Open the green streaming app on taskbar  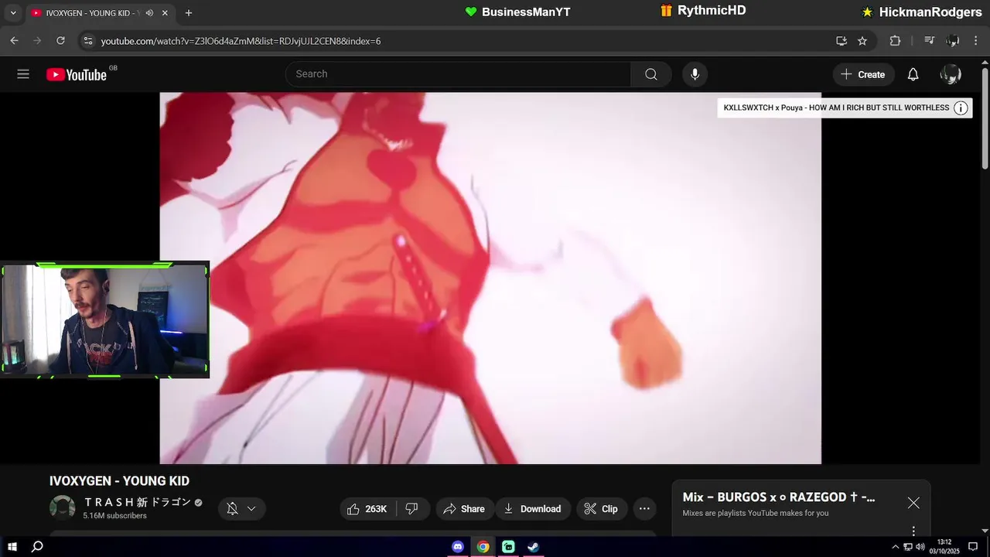click(508, 546)
